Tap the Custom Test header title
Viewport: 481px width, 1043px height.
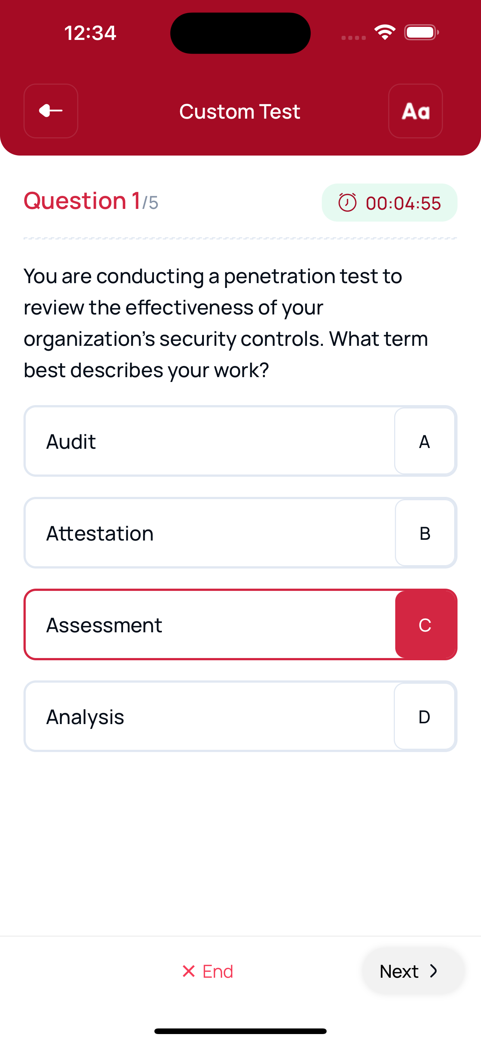coord(240,111)
